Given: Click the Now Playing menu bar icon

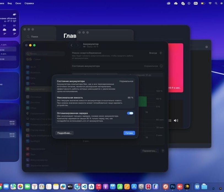Looking at the screenshot, I should (x=189, y=3).
